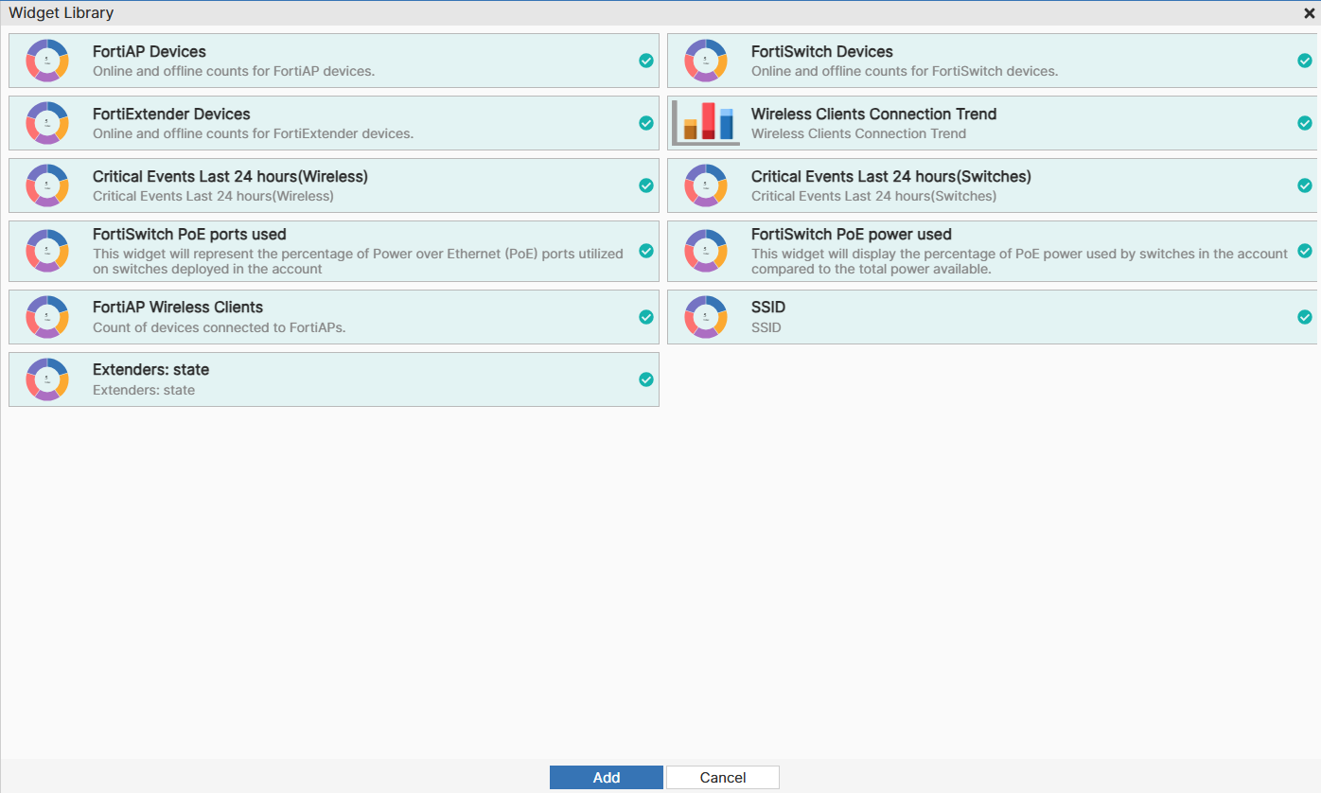Viewport: 1321px width, 793px height.
Task: Click the FortiSwitch PoE power used donut icon
Action: (x=705, y=251)
